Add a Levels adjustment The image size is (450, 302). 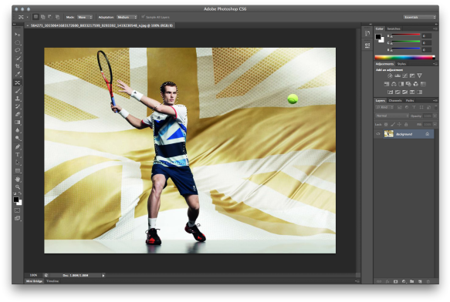click(398, 75)
